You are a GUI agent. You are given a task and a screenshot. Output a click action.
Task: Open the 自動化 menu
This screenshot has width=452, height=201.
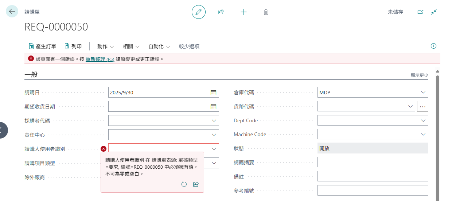tap(159, 46)
